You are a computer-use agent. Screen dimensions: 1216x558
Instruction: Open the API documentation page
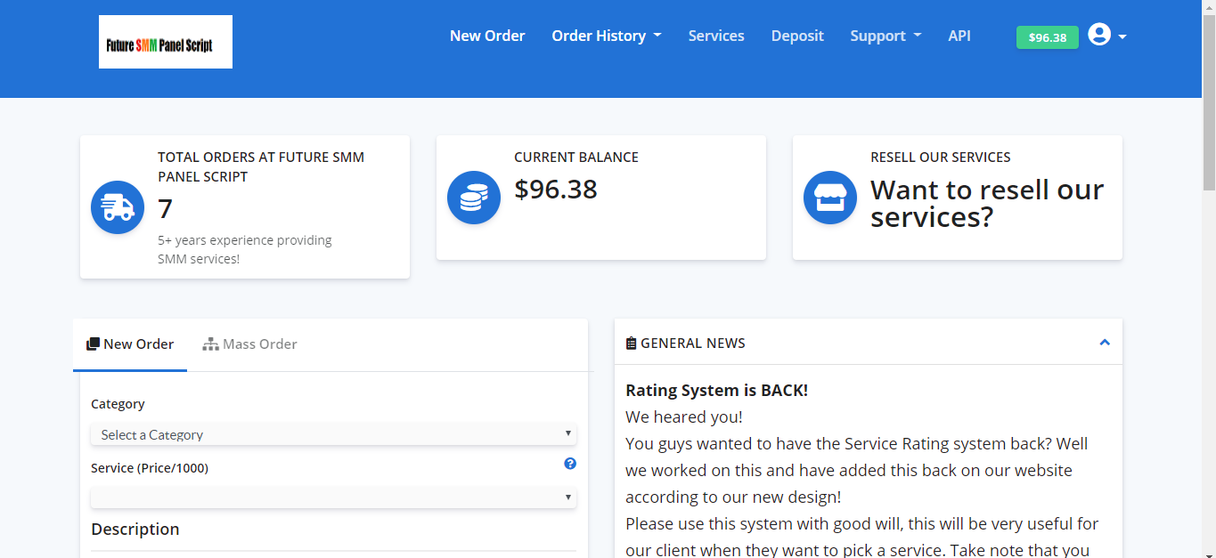click(x=959, y=36)
